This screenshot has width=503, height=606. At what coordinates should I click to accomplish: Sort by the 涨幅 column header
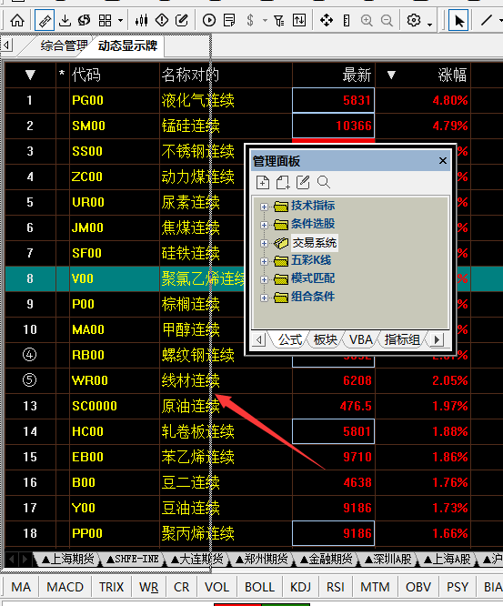(x=452, y=75)
